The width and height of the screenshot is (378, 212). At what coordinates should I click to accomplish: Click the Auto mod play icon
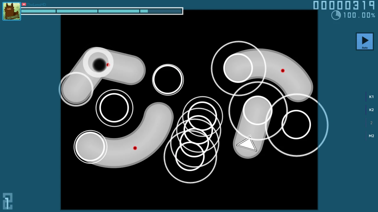pyautogui.click(x=365, y=41)
